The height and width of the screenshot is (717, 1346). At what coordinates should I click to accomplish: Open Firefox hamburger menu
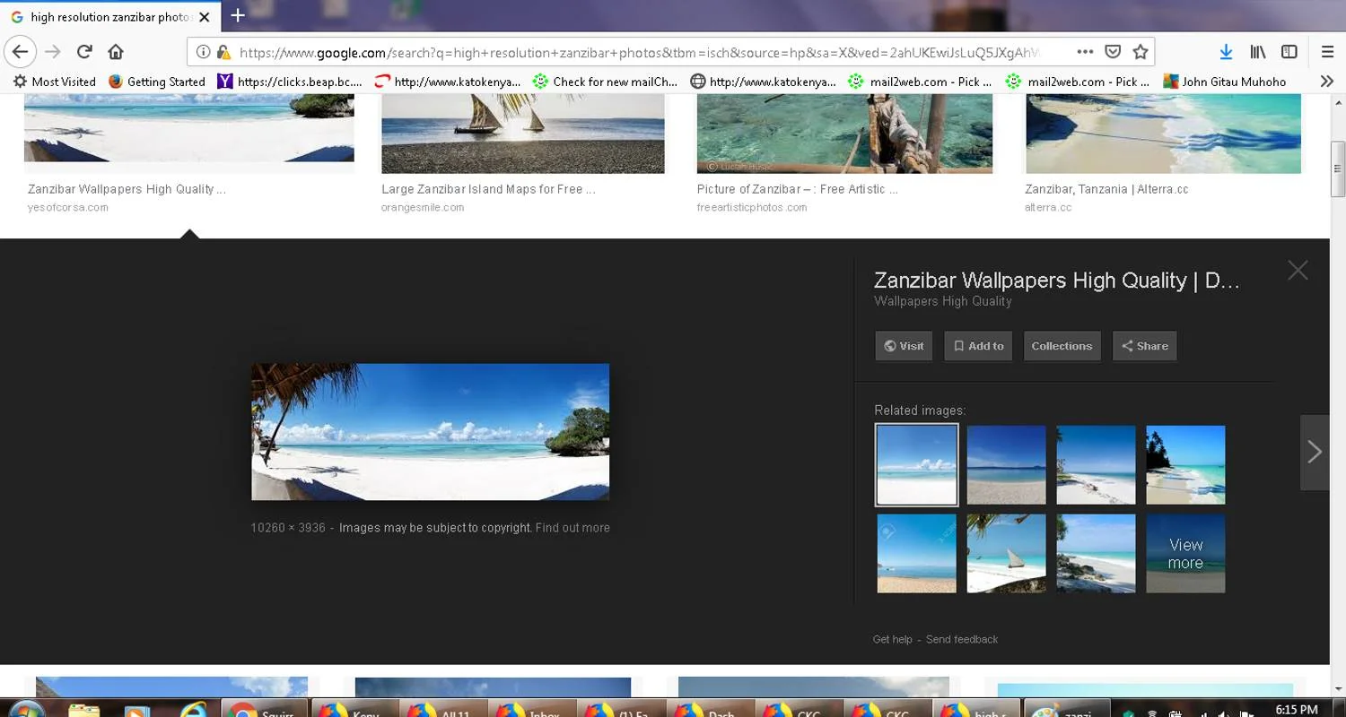(x=1327, y=52)
